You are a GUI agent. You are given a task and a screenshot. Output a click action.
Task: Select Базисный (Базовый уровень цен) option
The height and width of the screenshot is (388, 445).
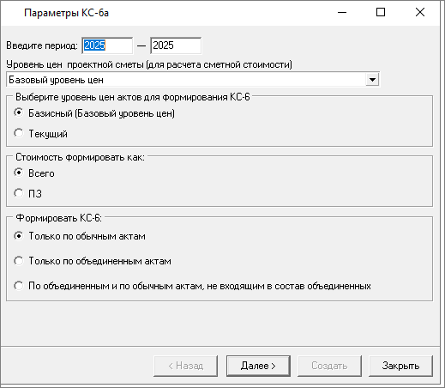[x=94, y=113]
